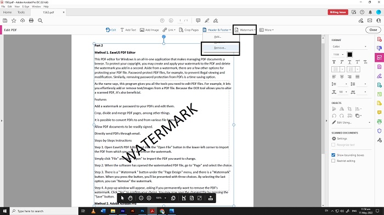Star the document with bookmark icon
The height and width of the screenshot is (215, 384).
click(14, 21)
